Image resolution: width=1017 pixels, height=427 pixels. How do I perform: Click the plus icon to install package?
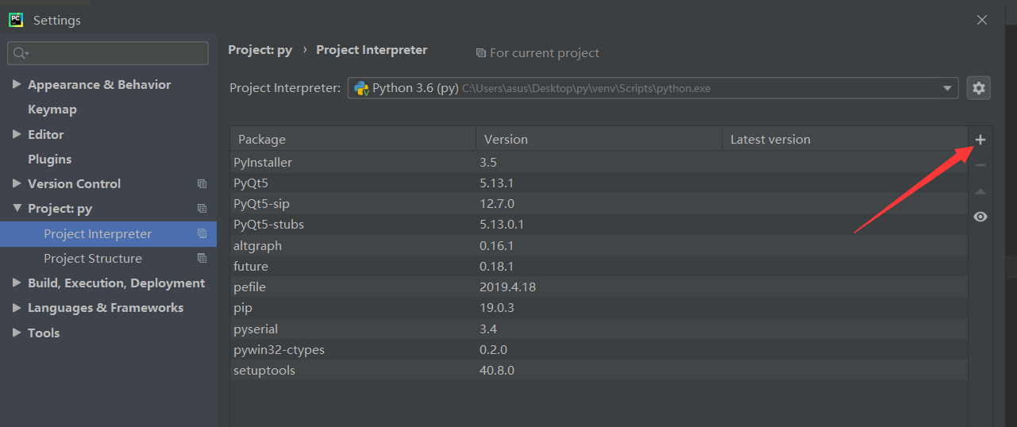pyautogui.click(x=980, y=140)
